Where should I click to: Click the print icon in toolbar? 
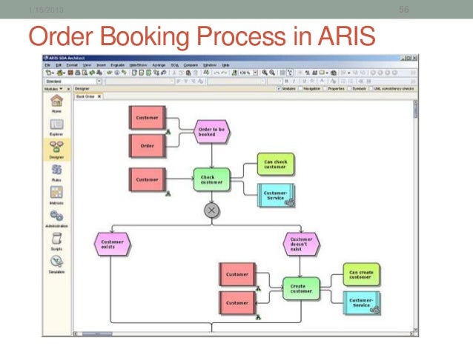tap(78, 73)
